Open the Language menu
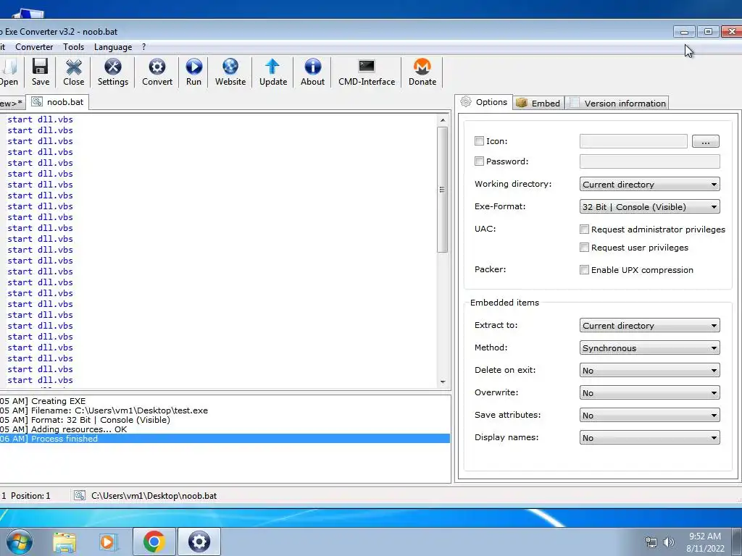Screen dimensions: 742x556 (112, 47)
